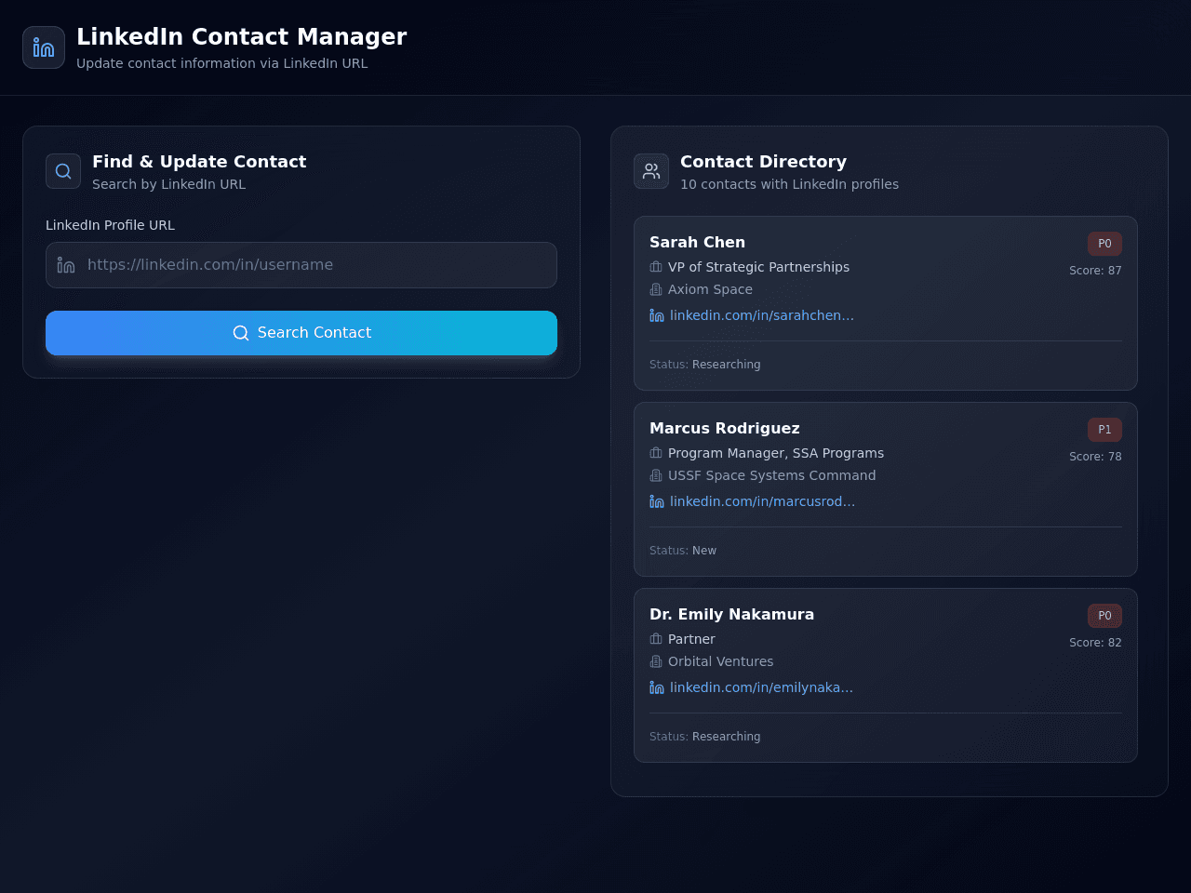
Task: Click the LinkedIn icon inside the URL field
Action: (x=66, y=265)
